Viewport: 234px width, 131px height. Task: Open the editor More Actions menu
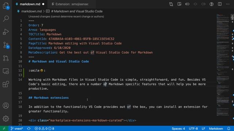pyautogui.click(x=227, y=4)
